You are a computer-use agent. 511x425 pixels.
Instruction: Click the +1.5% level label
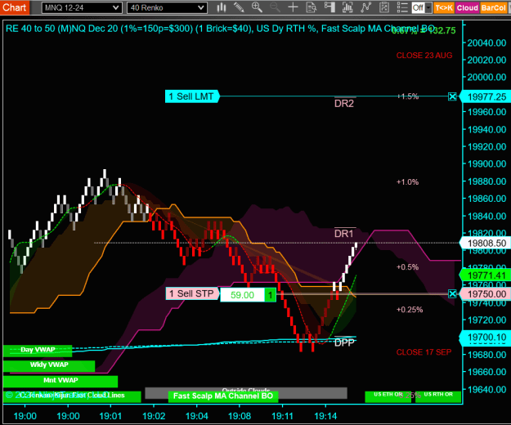pyautogui.click(x=408, y=96)
